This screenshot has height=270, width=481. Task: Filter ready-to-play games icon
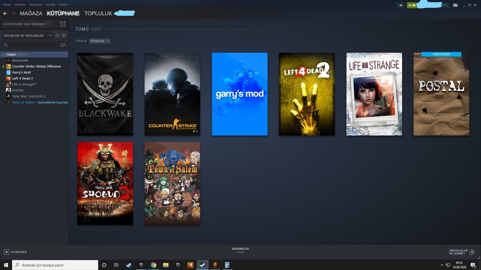[64, 35]
